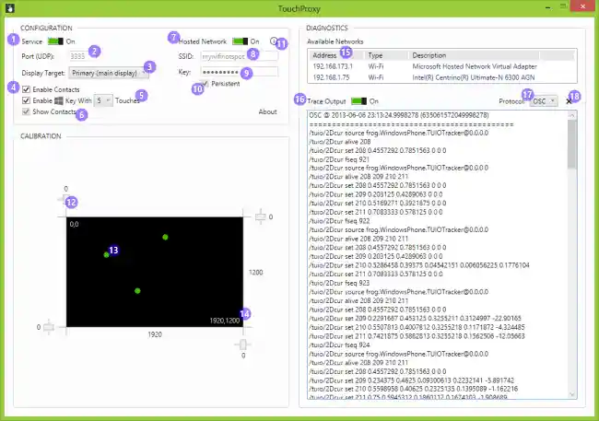Toggle the Service switch off
This screenshot has width=599, height=421.
[53, 41]
